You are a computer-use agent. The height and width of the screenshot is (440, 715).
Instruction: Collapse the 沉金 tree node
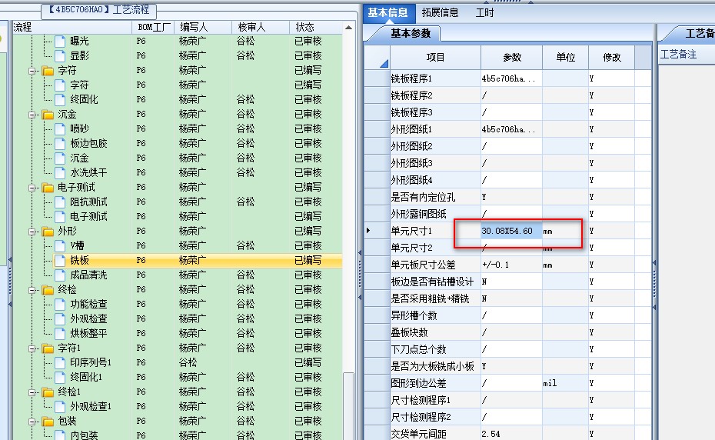point(32,115)
